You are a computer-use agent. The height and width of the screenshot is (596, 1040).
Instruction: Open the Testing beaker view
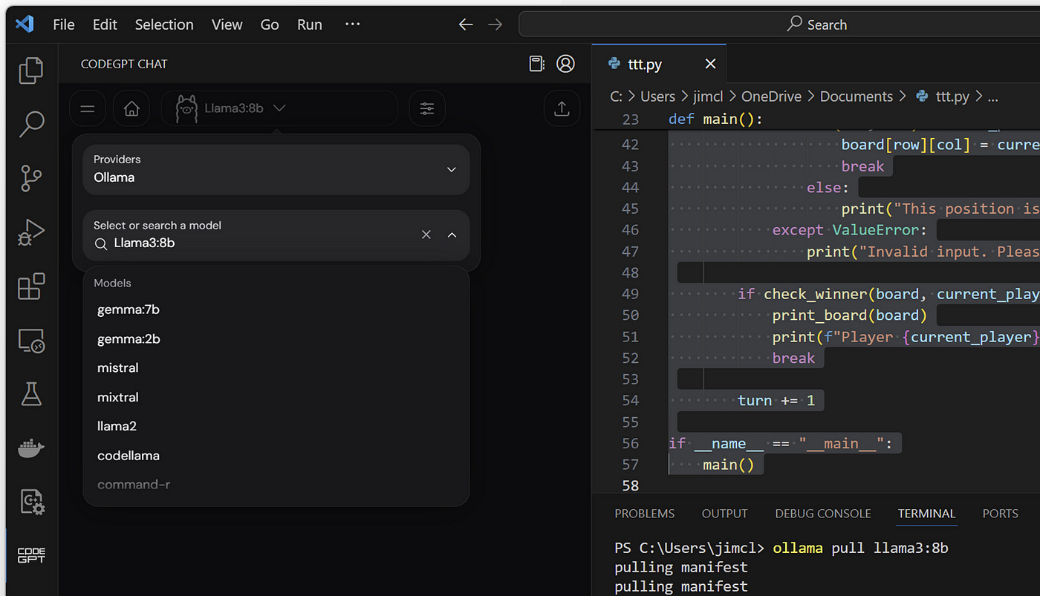pyautogui.click(x=30, y=394)
